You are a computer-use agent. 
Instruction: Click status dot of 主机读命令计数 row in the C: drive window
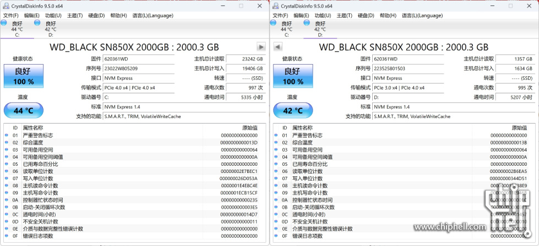7,186
